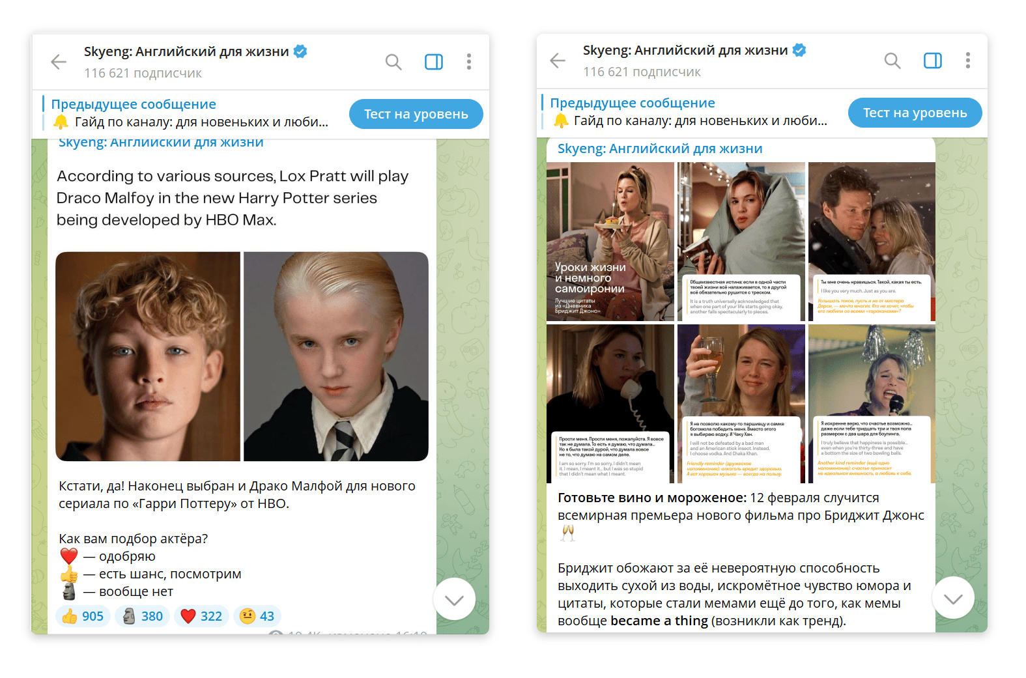Click the back arrow in the right chat header

pyautogui.click(x=558, y=61)
